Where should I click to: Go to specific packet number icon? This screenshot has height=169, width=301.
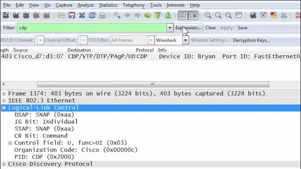[x=148, y=15]
